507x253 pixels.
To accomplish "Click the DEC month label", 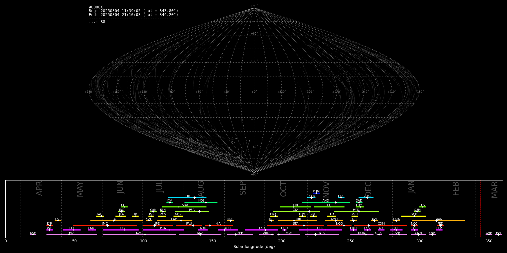I will tap(368, 189).
